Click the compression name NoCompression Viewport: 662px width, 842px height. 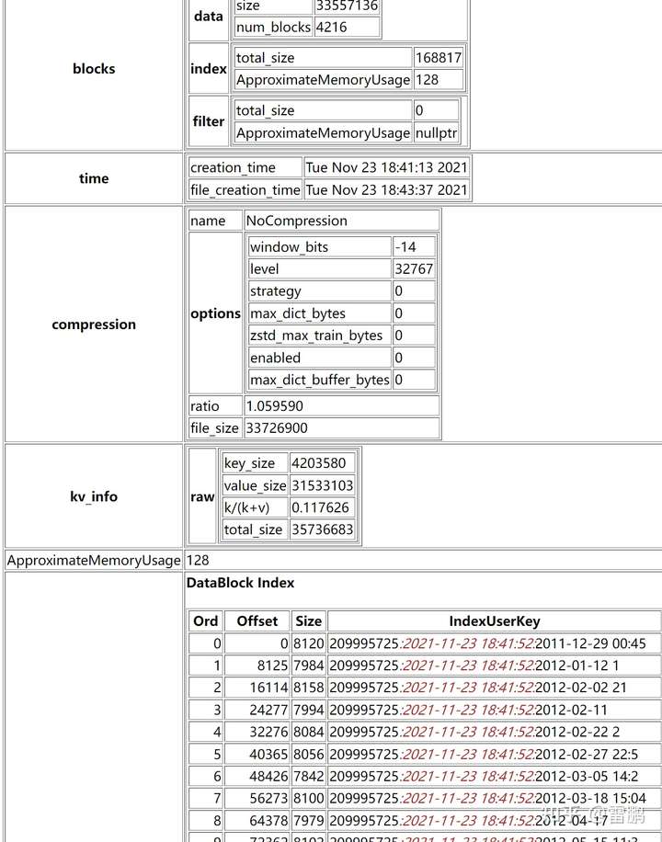(297, 221)
